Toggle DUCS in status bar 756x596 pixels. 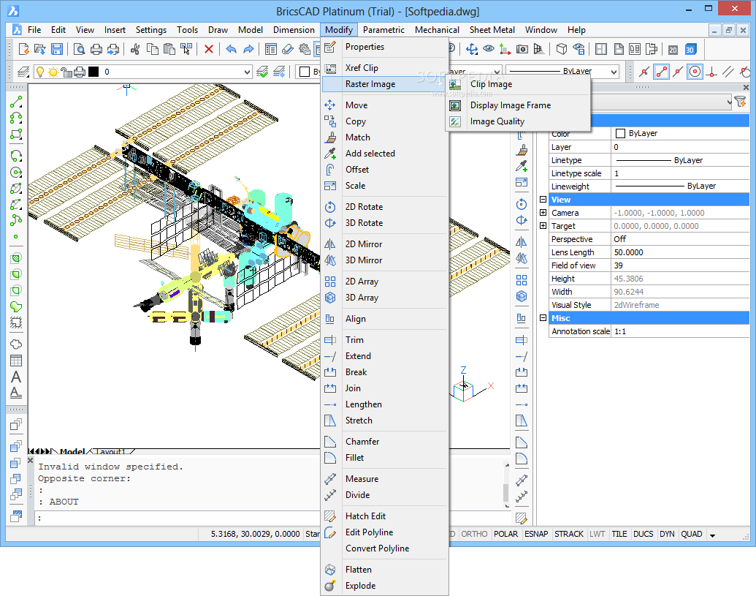coord(644,534)
